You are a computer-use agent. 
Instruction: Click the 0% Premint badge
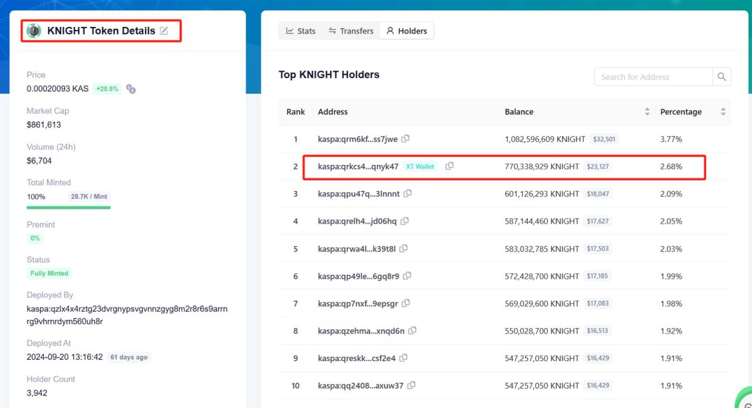(34, 238)
